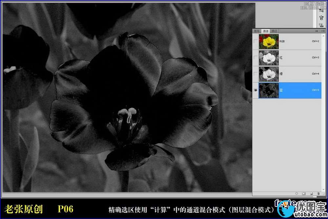
Task: Click the 绿 (Green) channel thumbnail
Action: pyautogui.click(x=269, y=74)
